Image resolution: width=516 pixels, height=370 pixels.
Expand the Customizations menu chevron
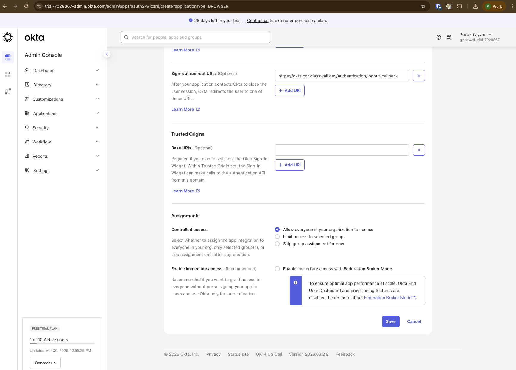97,99
